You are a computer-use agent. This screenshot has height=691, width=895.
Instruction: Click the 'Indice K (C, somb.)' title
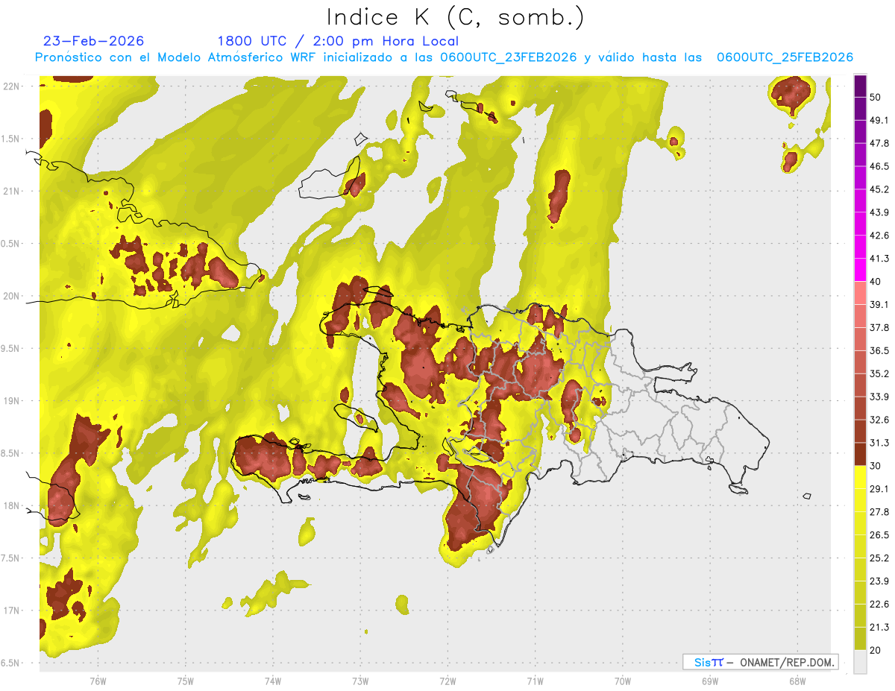[456, 17]
